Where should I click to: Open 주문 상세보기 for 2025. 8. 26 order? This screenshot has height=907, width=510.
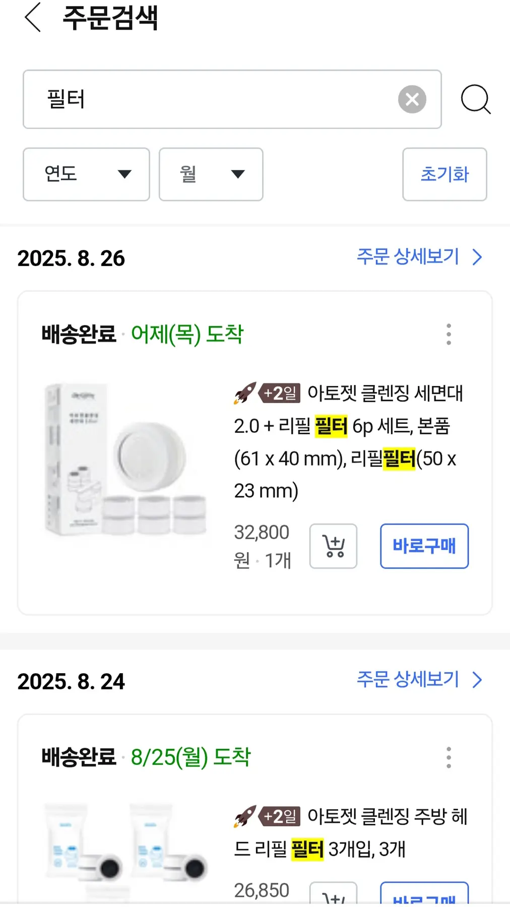[x=408, y=257]
